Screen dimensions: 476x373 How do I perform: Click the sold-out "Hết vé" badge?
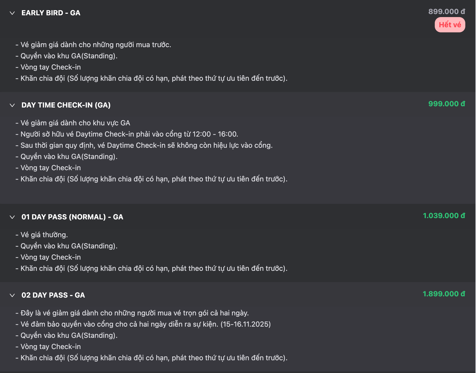point(450,25)
